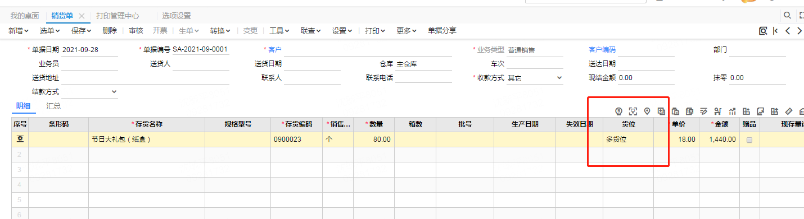Click the 单据分享 button

tap(442, 31)
